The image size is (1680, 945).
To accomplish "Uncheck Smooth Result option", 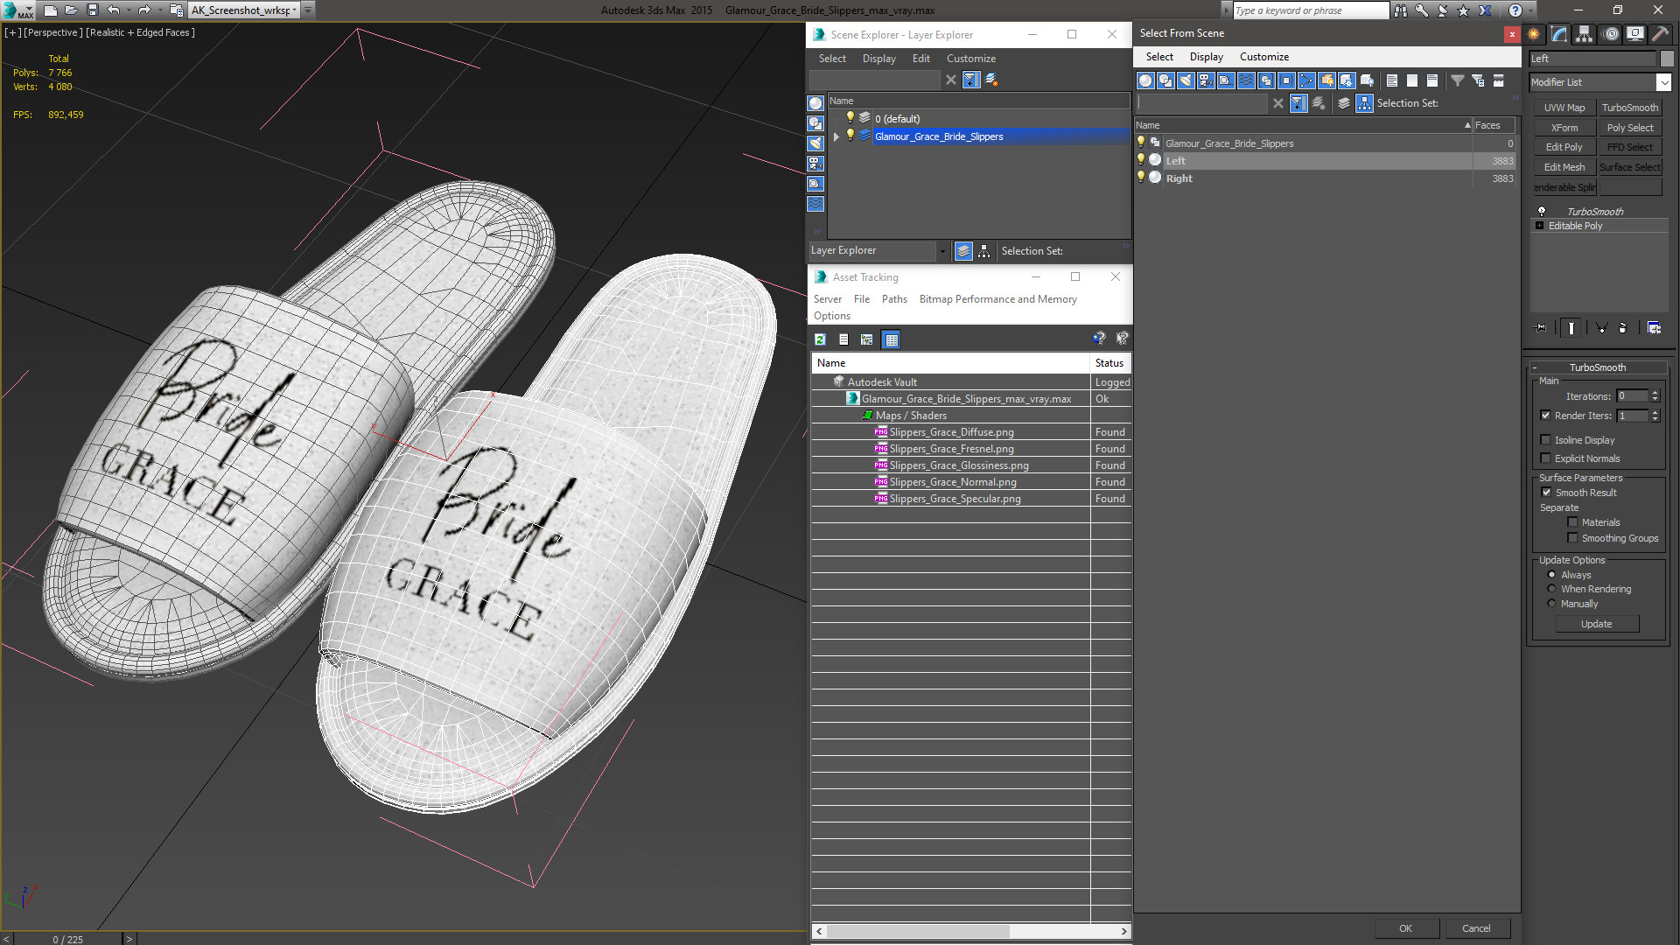I will tap(1546, 493).
